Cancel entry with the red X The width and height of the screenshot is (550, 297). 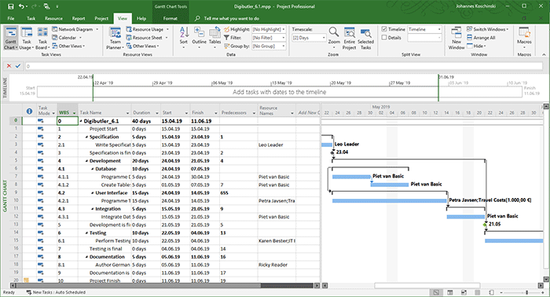(9, 66)
